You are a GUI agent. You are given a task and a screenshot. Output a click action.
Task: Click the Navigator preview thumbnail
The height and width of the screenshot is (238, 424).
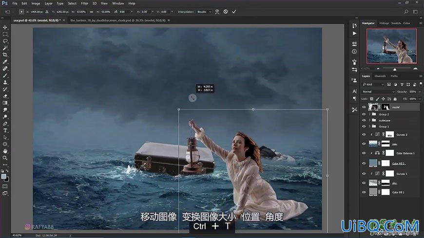coord(391,46)
